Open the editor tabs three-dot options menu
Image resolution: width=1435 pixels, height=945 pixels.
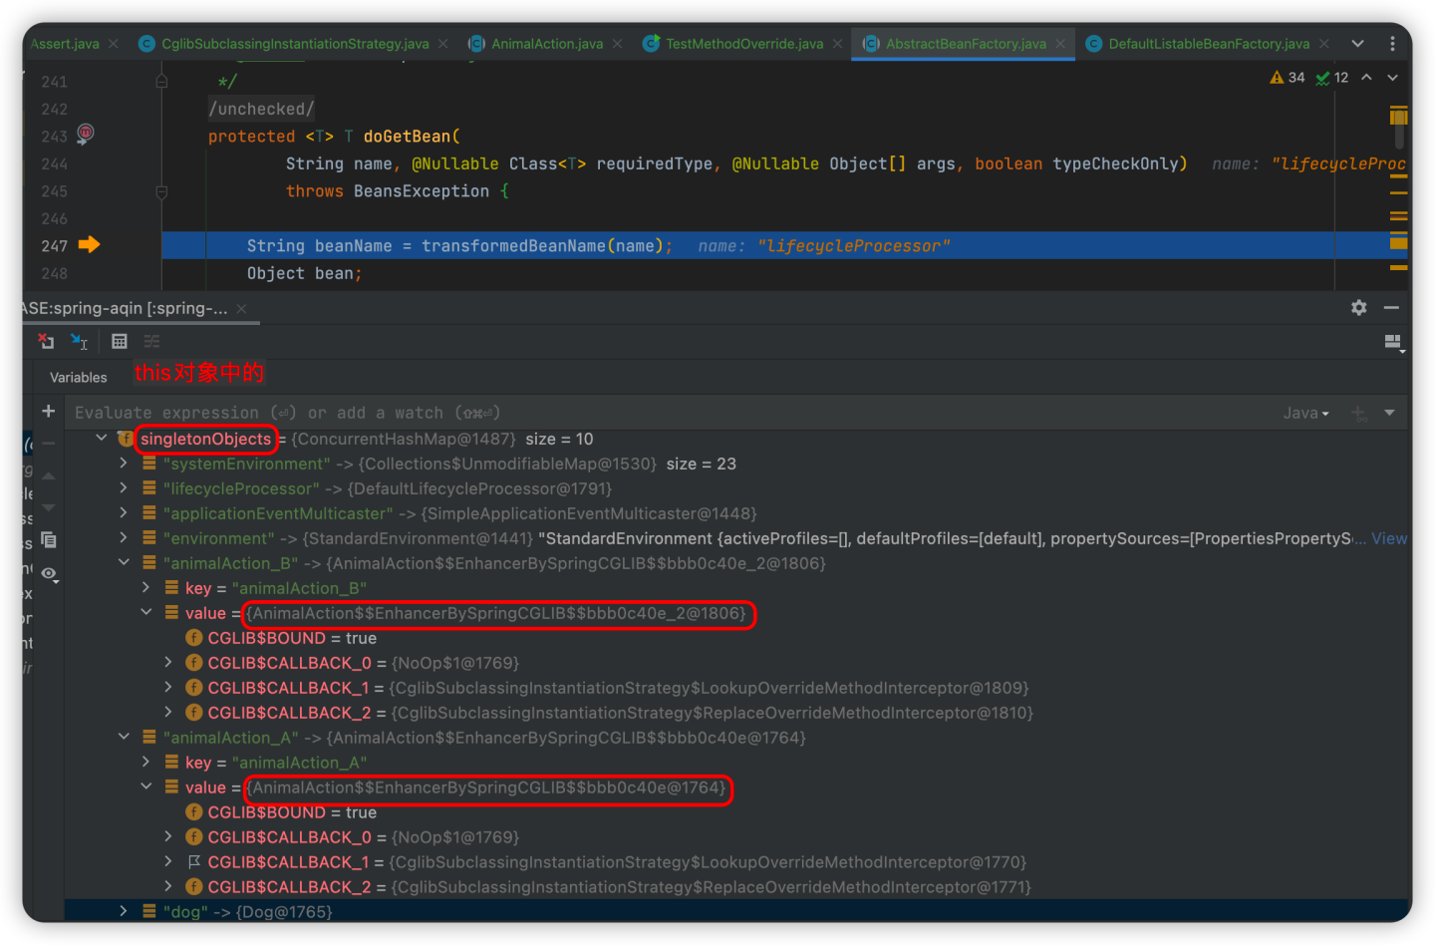coord(1392,44)
